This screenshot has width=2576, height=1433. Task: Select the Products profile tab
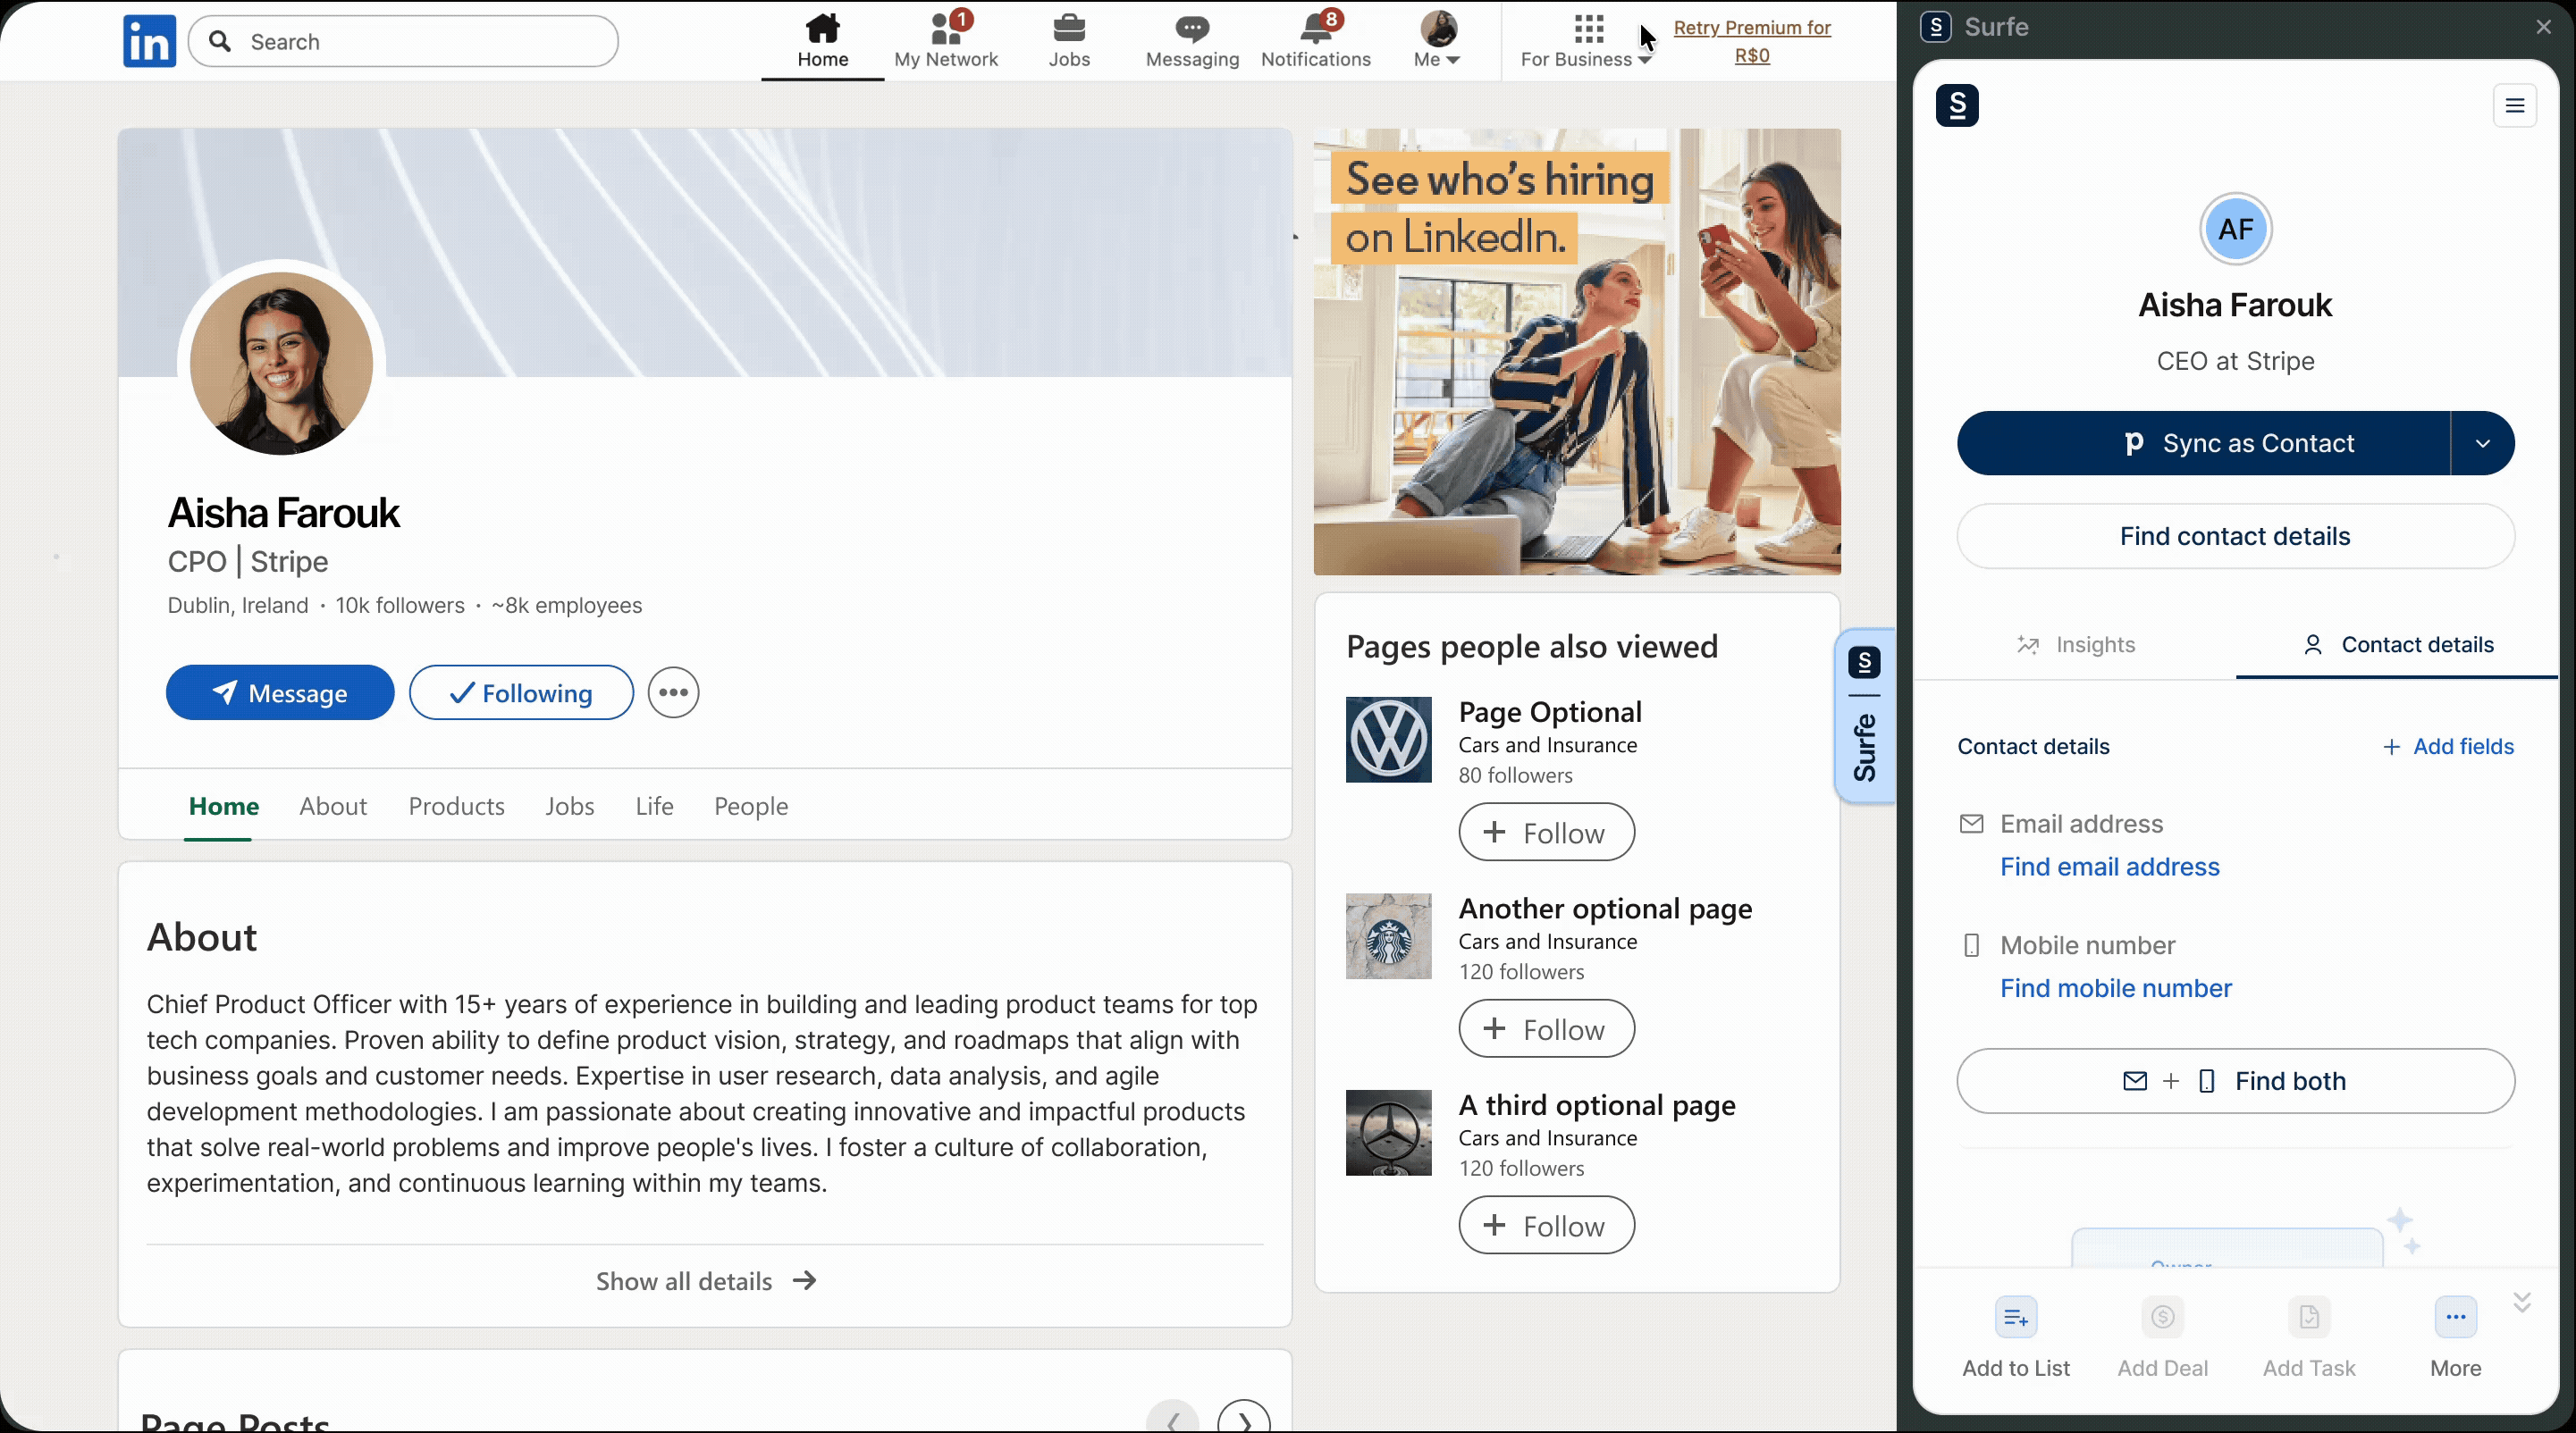(456, 807)
